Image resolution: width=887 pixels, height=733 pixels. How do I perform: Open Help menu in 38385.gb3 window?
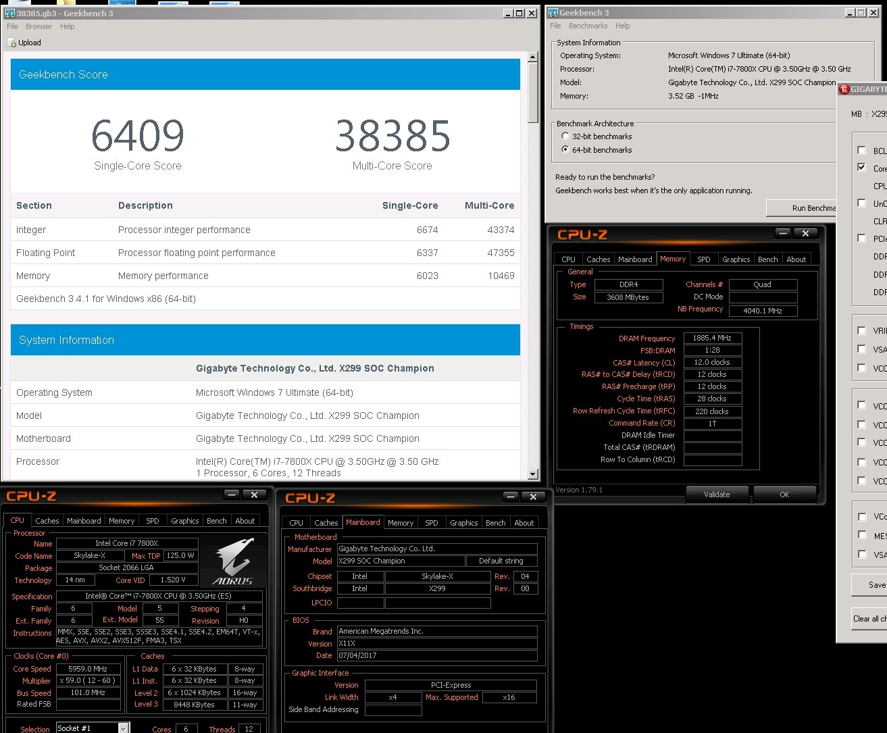(67, 26)
